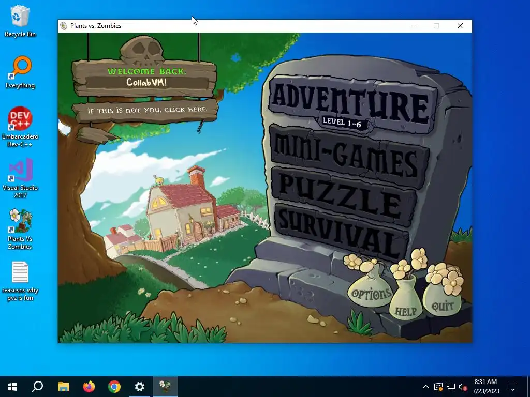Image resolution: width=530 pixels, height=397 pixels.
Task: Select the Everything search desktop icon
Action: [x=20, y=72]
